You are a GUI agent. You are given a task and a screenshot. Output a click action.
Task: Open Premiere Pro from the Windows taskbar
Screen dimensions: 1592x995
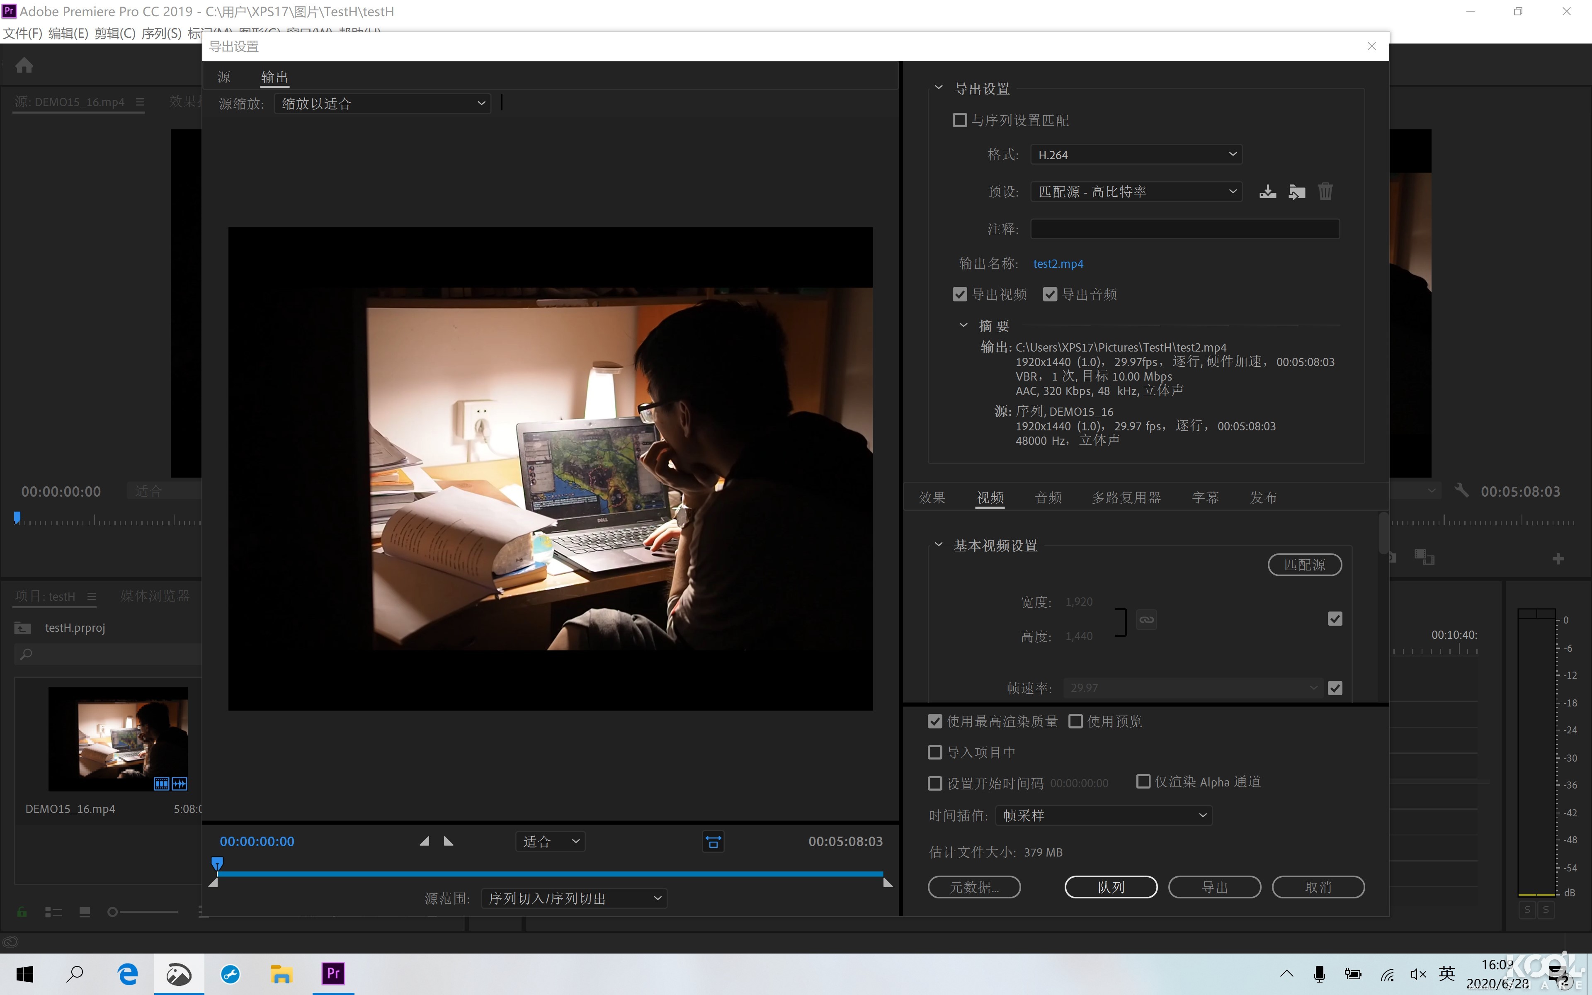pos(333,973)
